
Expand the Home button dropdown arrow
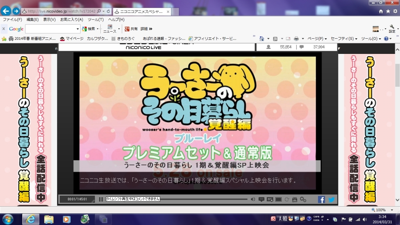268,39
